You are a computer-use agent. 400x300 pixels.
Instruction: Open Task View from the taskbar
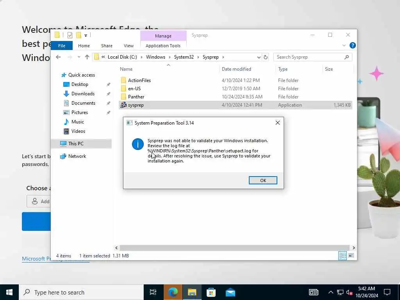click(153, 292)
